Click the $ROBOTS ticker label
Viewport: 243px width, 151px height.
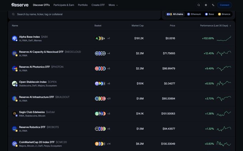tap(53, 127)
